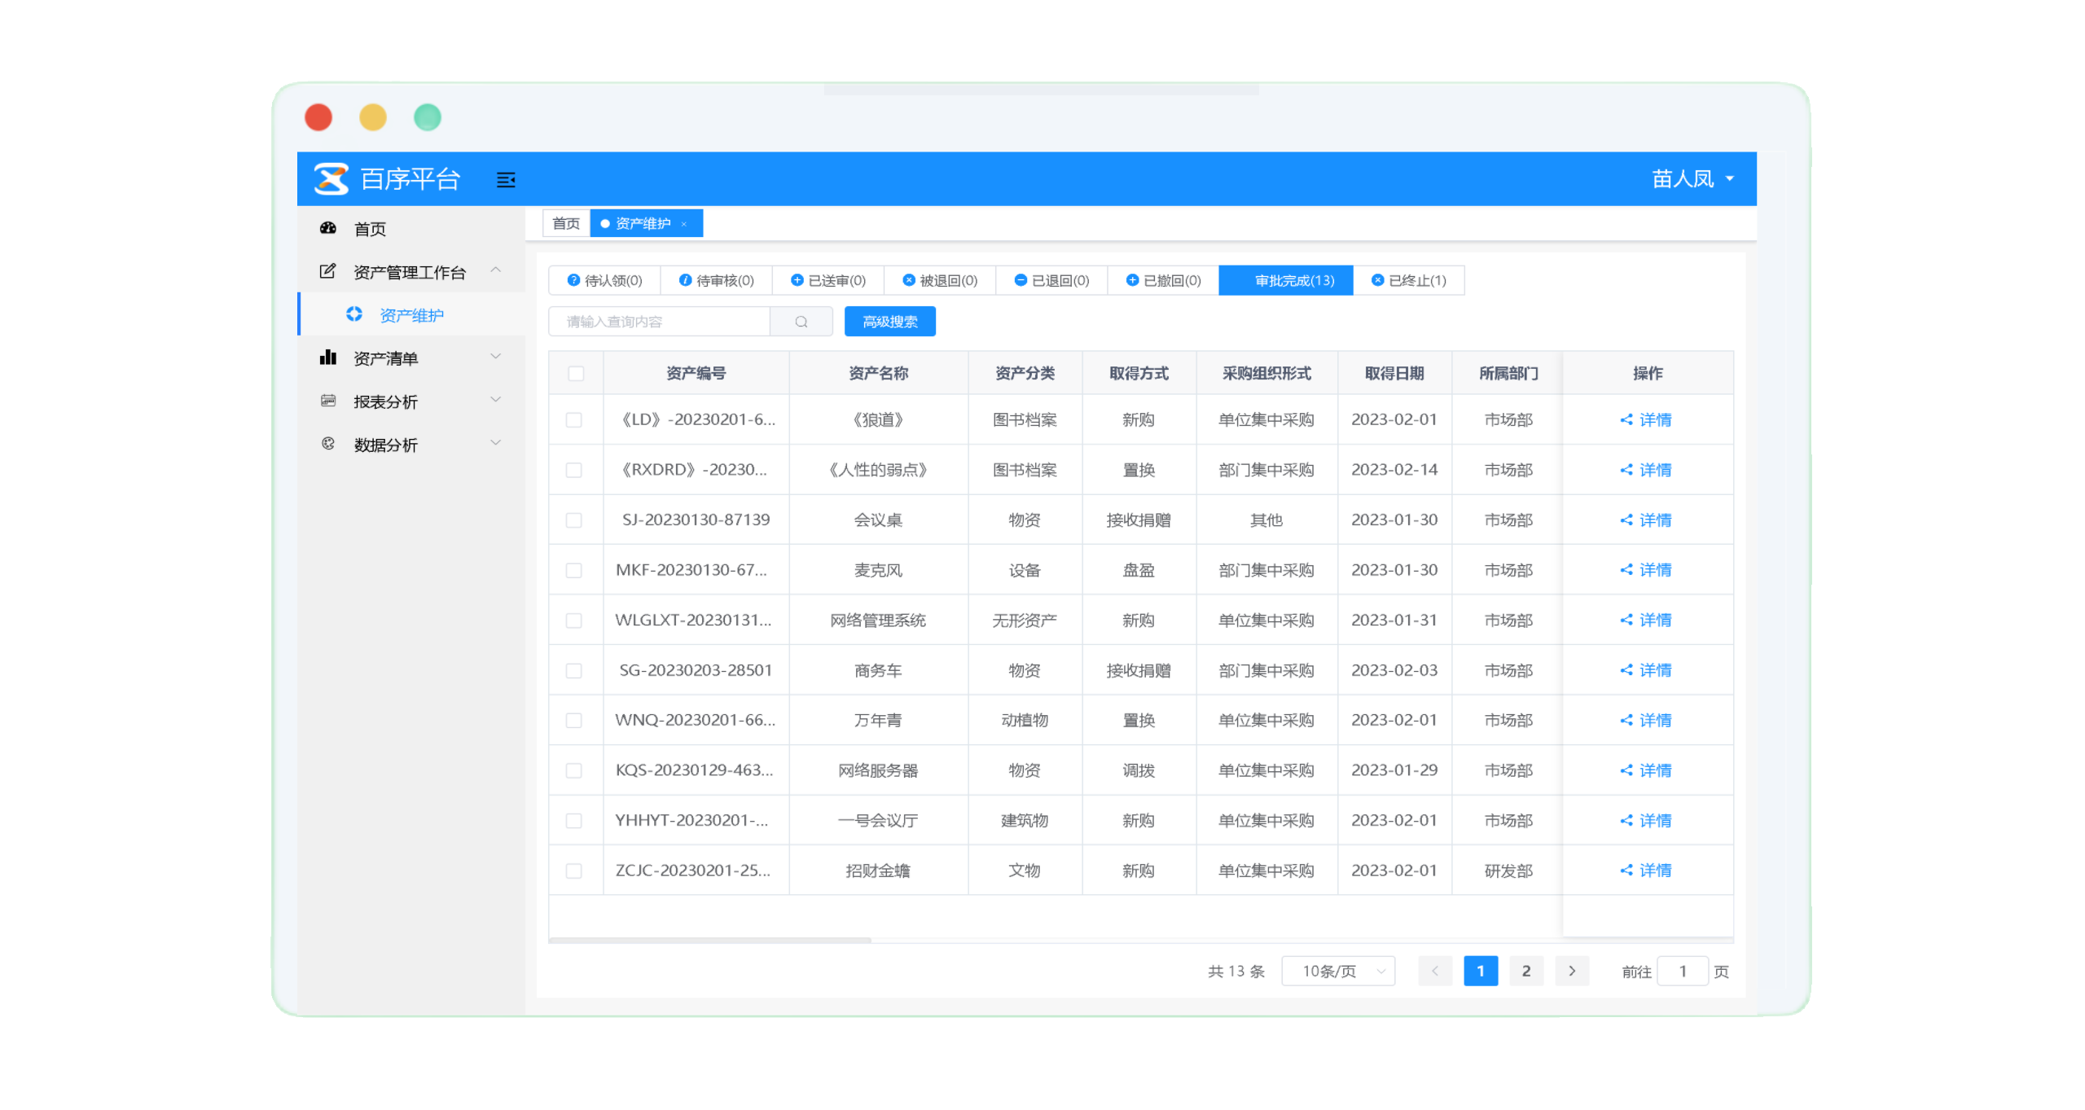Check the 《LD》-20230201 row checkbox
This screenshot has height=1110, width=2085.
[573, 420]
